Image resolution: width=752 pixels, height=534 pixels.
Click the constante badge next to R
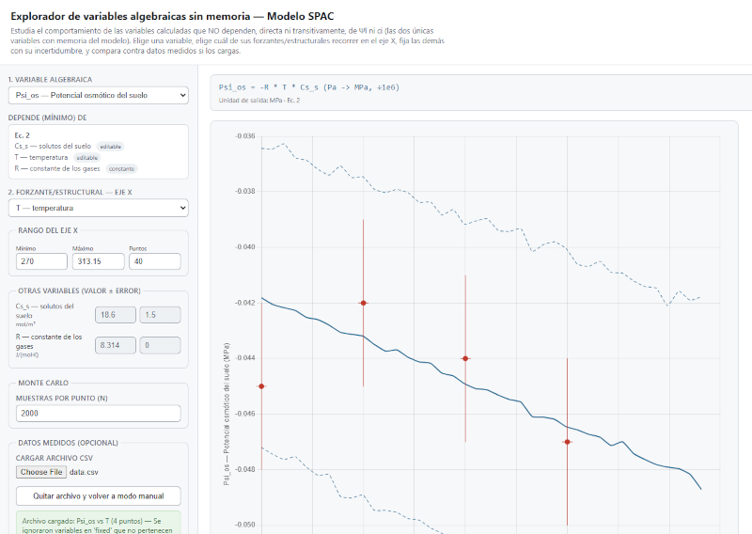tap(122, 169)
